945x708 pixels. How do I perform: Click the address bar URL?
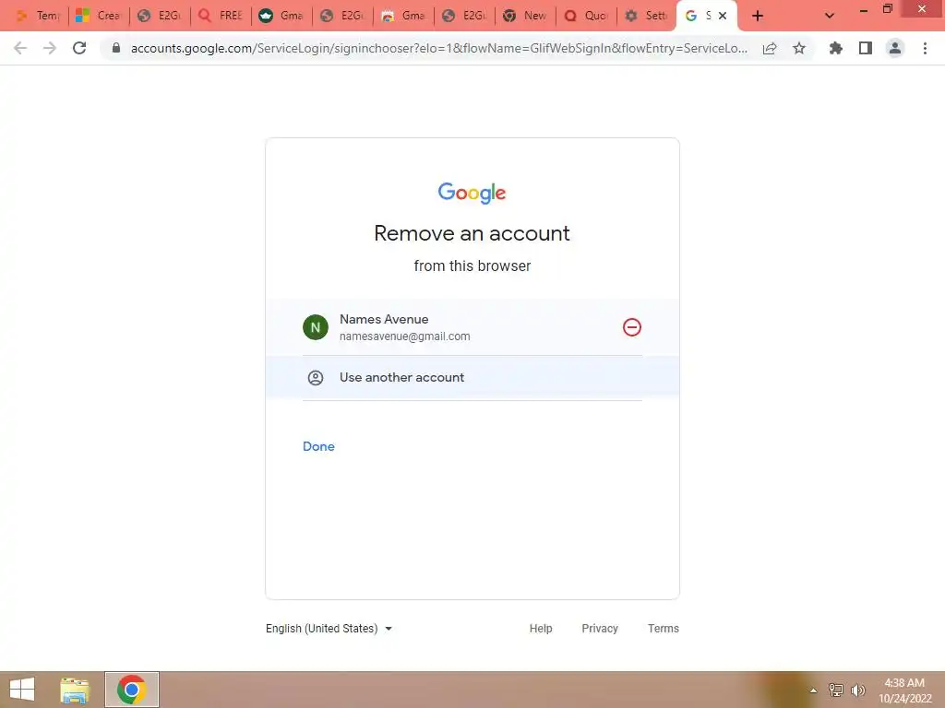pos(438,48)
